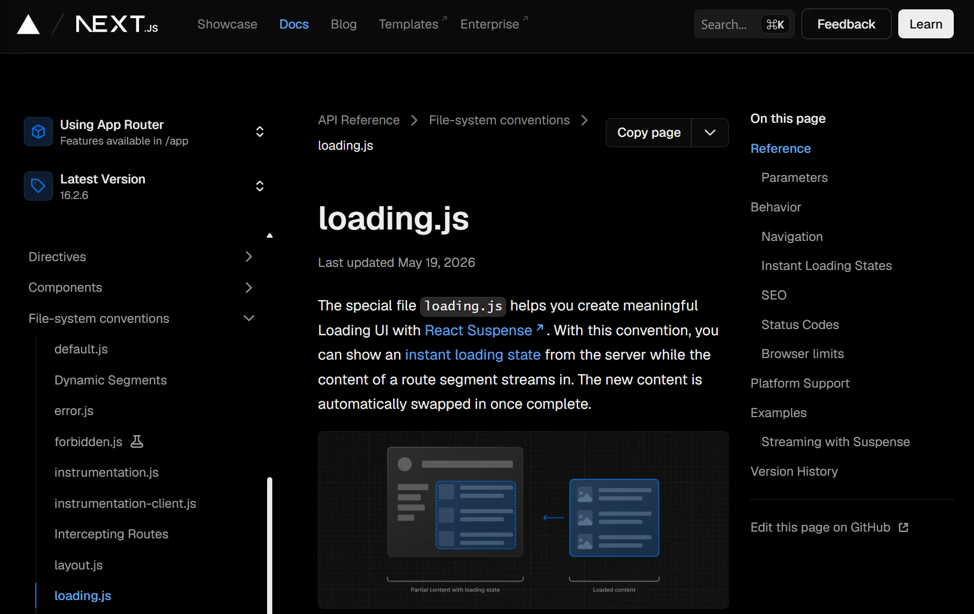Click the Latest Version tag icon
The width and height of the screenshot is (974, 614).
pos(38,186)
